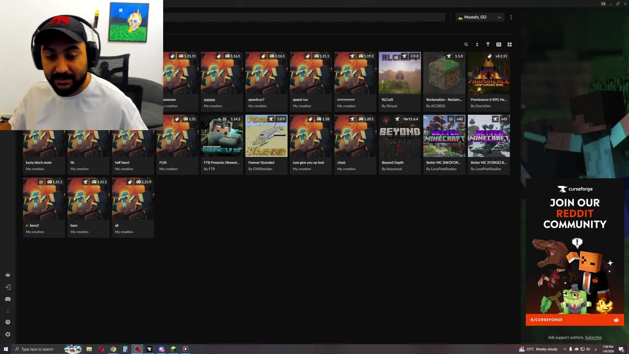
Task: Click the 'half heart' profile name
Action: (122, 162)
